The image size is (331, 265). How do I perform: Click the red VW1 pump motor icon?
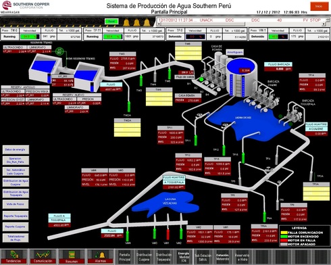[x=168, y=235]
